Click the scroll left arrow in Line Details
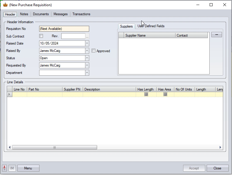The image size is (232, 175). click(x=10, y=147)
